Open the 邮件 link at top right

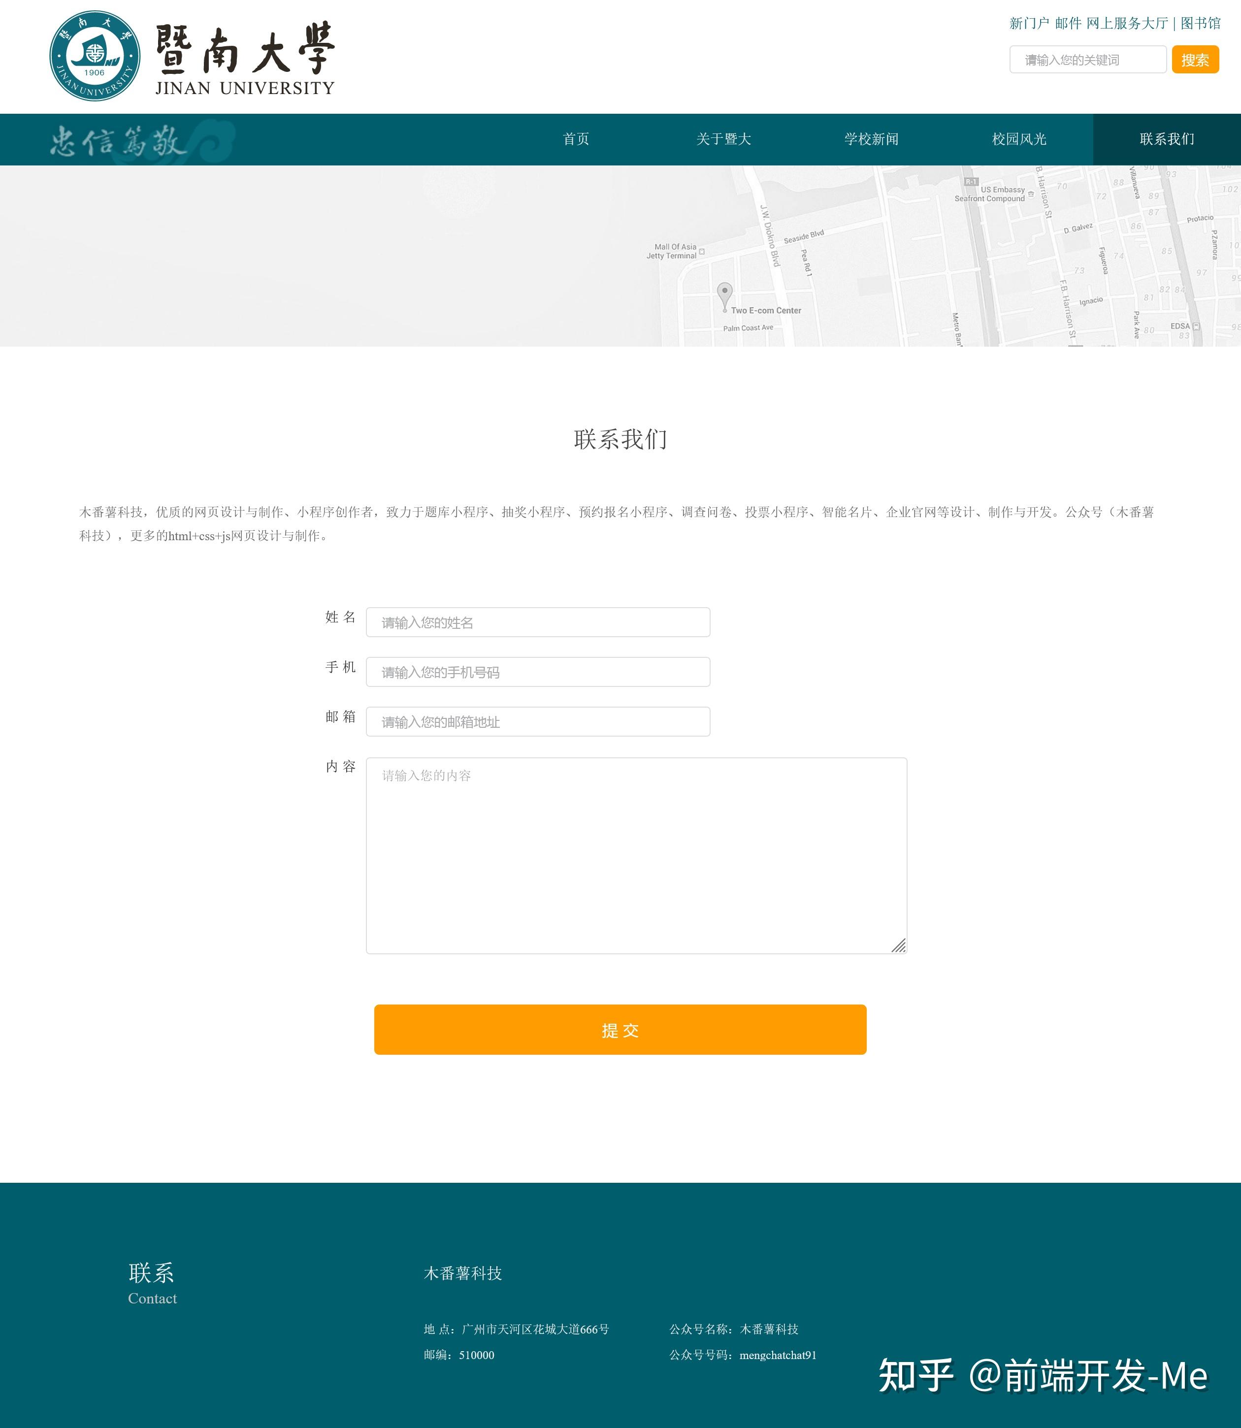tap(1068, 24)
